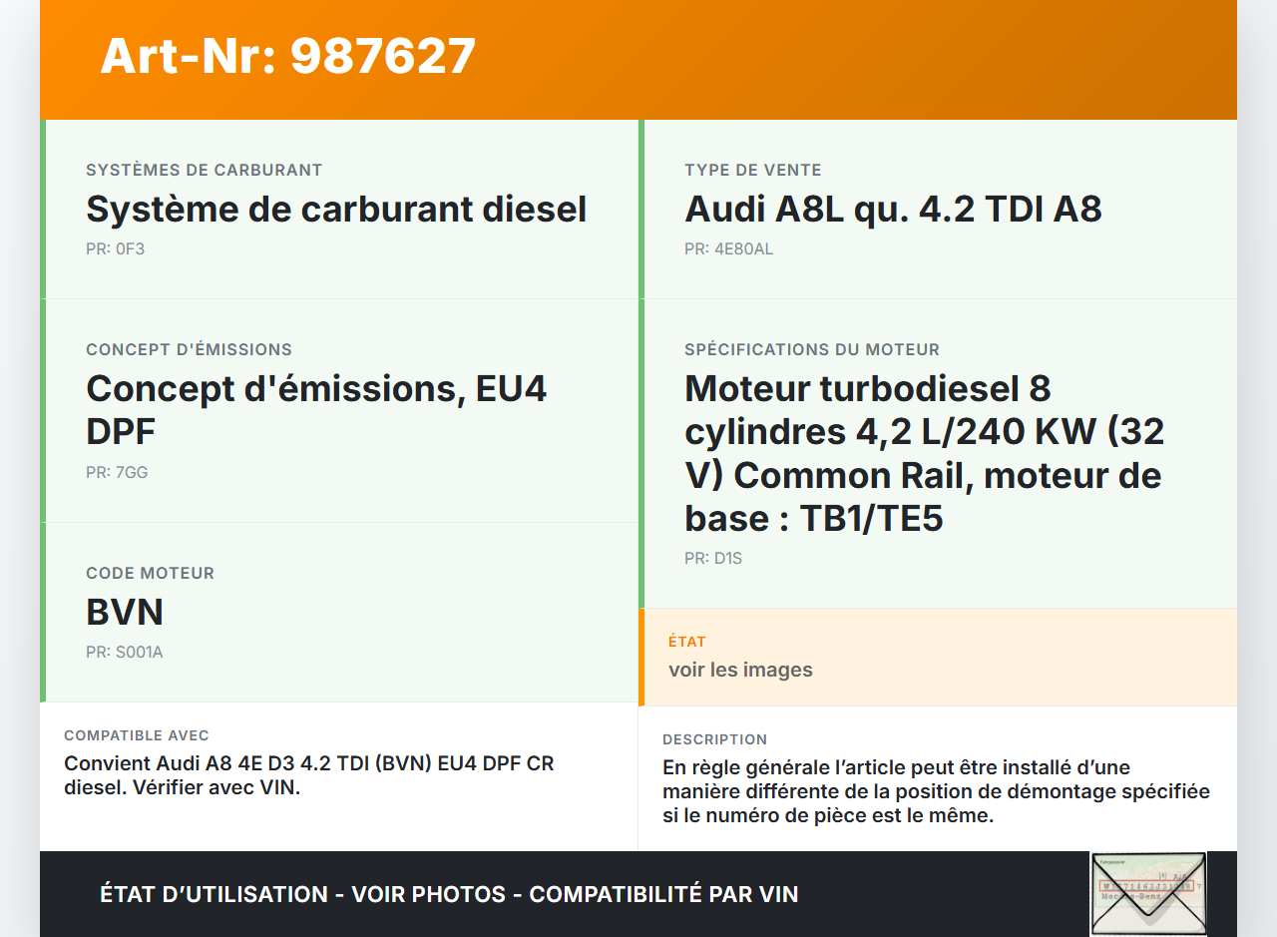
Task: Select the Audi A8L qu. 4.2 TDI A8 heading
Action: [893, 210]
